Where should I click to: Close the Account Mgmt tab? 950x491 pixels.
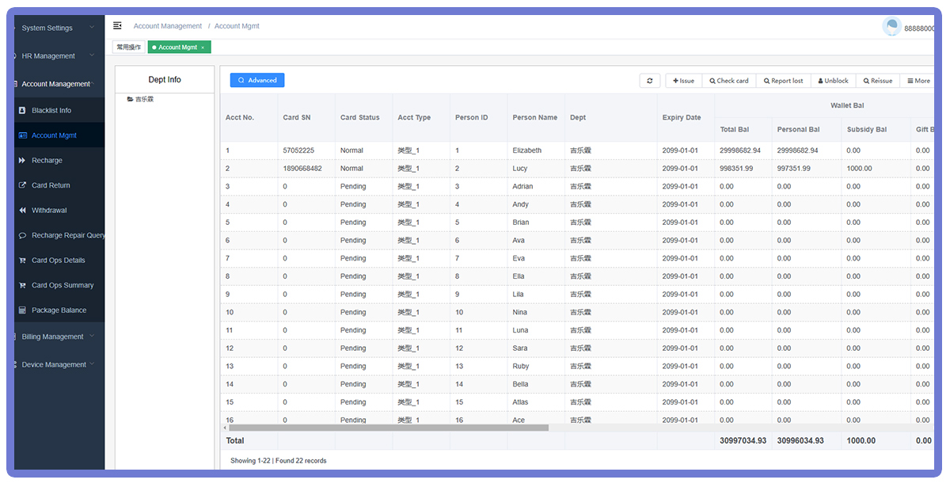(x=203, y=48)
